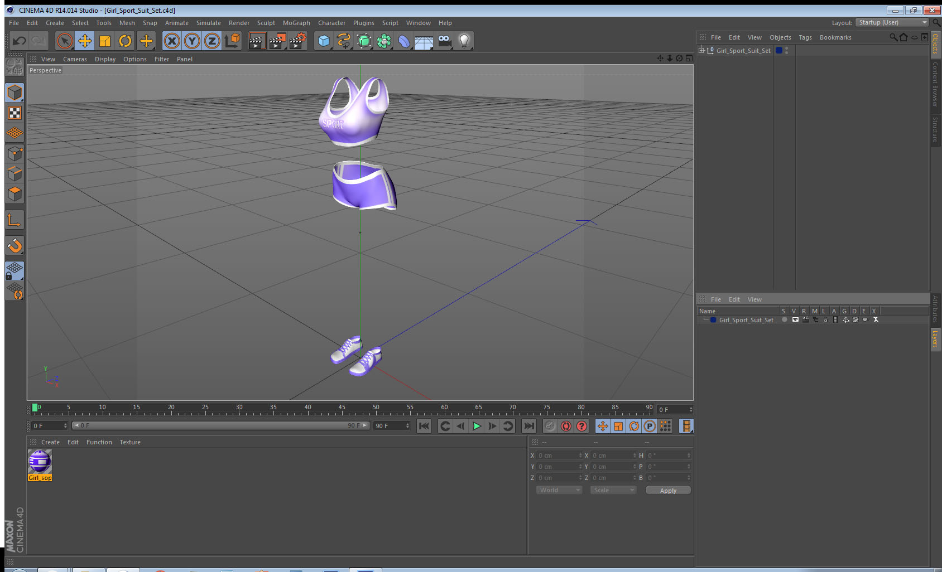This screenshot has height=572, width=942.
Task: Open the Array modeling objects icon
Action: (384, 41)
